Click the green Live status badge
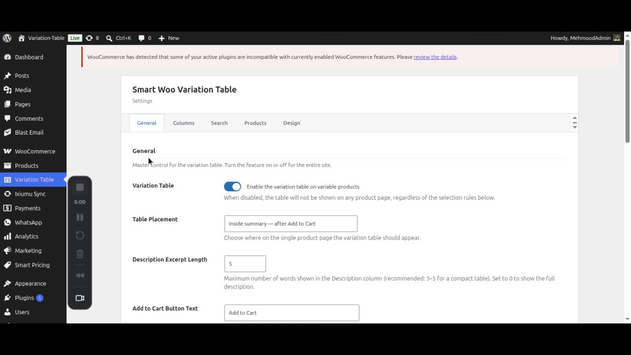Viewport: 631px width, 355px height. 75,38
